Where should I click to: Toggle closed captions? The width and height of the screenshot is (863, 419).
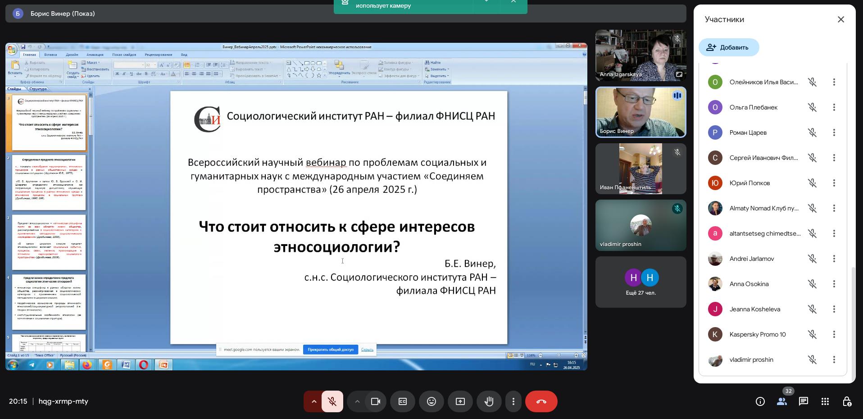(x=403, y=401)
